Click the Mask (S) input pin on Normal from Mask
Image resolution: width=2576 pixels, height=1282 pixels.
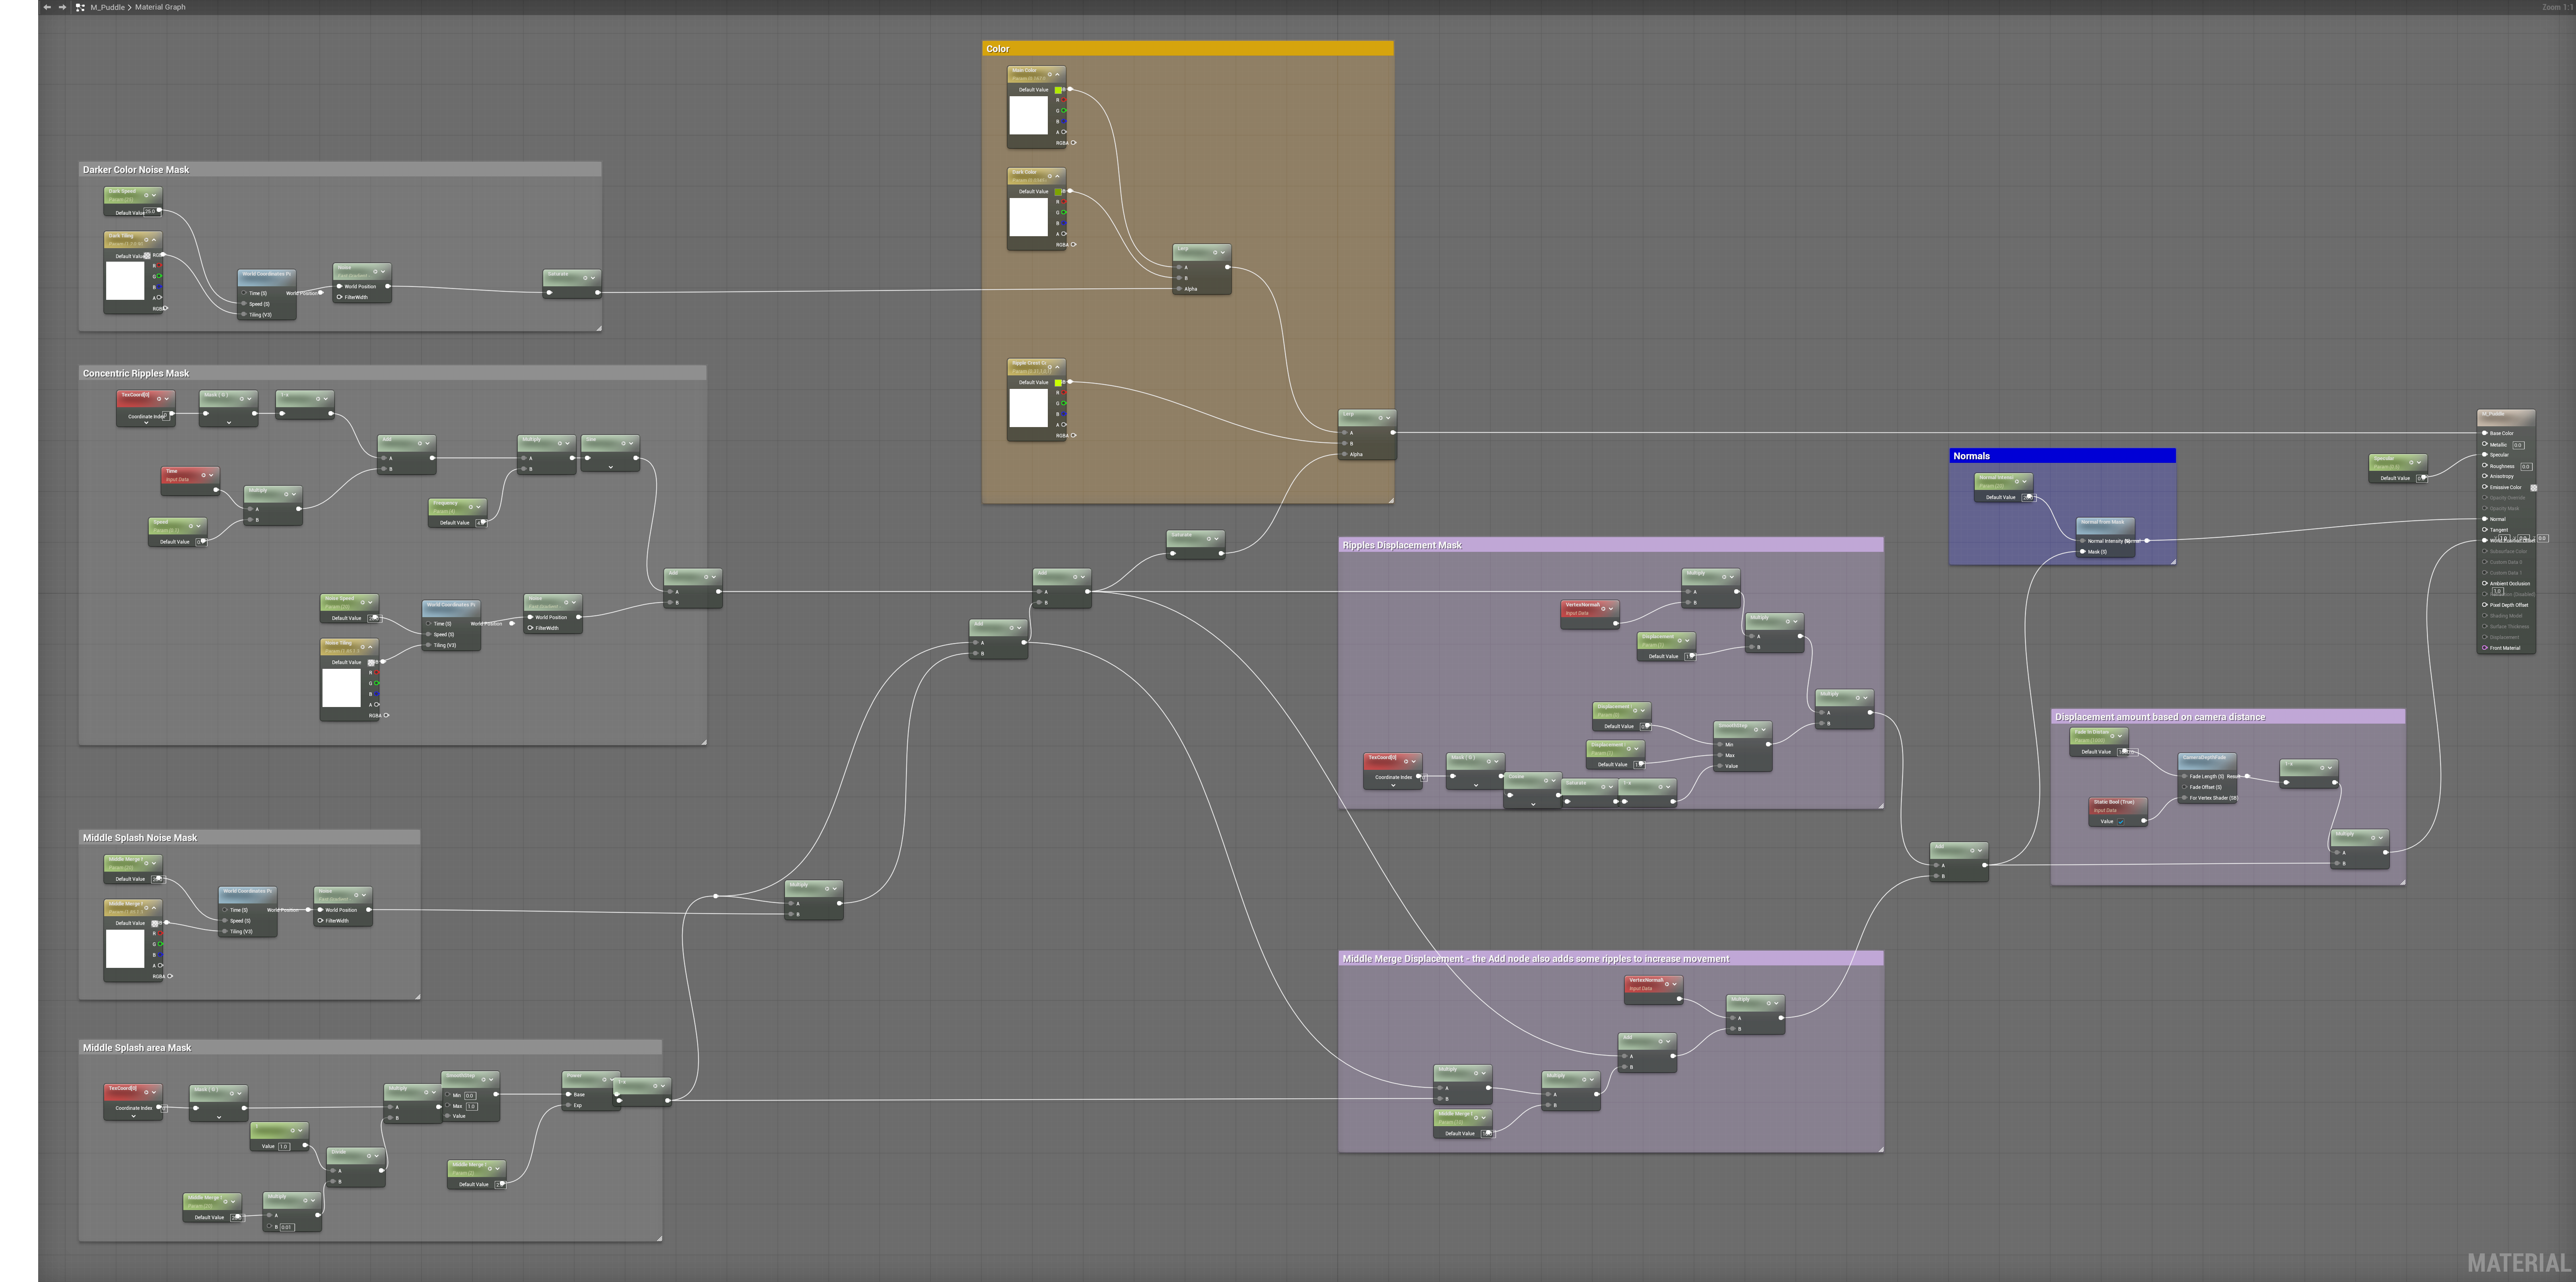click(2083, 552)
